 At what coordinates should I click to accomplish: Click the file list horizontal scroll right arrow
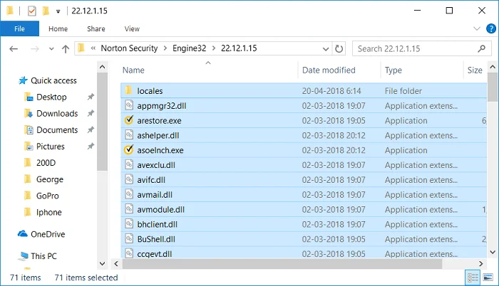tap(480, 264)
